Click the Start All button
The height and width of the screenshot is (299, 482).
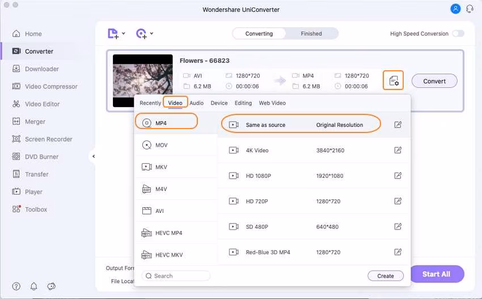pyautogui.click(x=437, y=274)
